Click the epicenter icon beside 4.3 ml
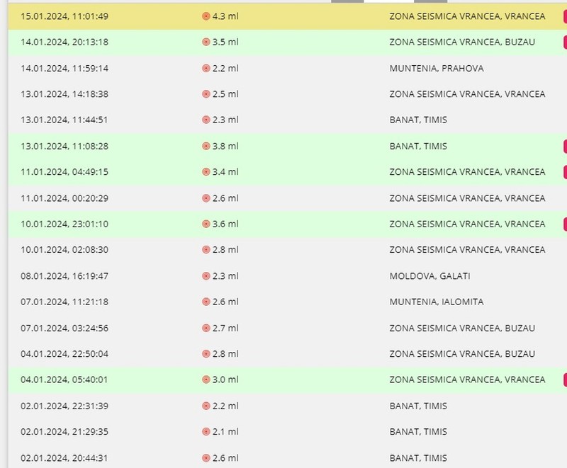The width and height of the screenshot is (567, 468). [206, 16]
